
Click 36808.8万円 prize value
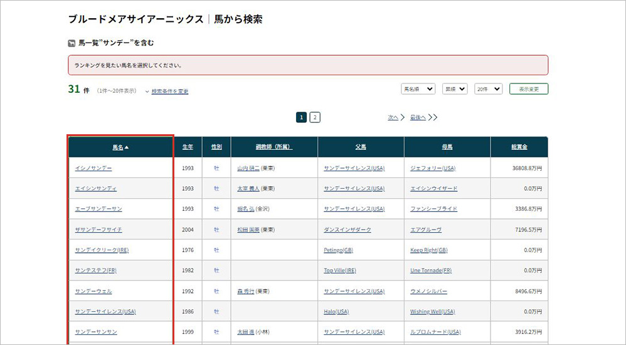527,168
